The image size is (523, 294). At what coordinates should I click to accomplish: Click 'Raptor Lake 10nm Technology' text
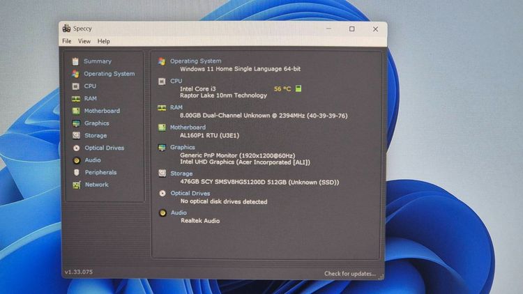[x=223, y=95]
